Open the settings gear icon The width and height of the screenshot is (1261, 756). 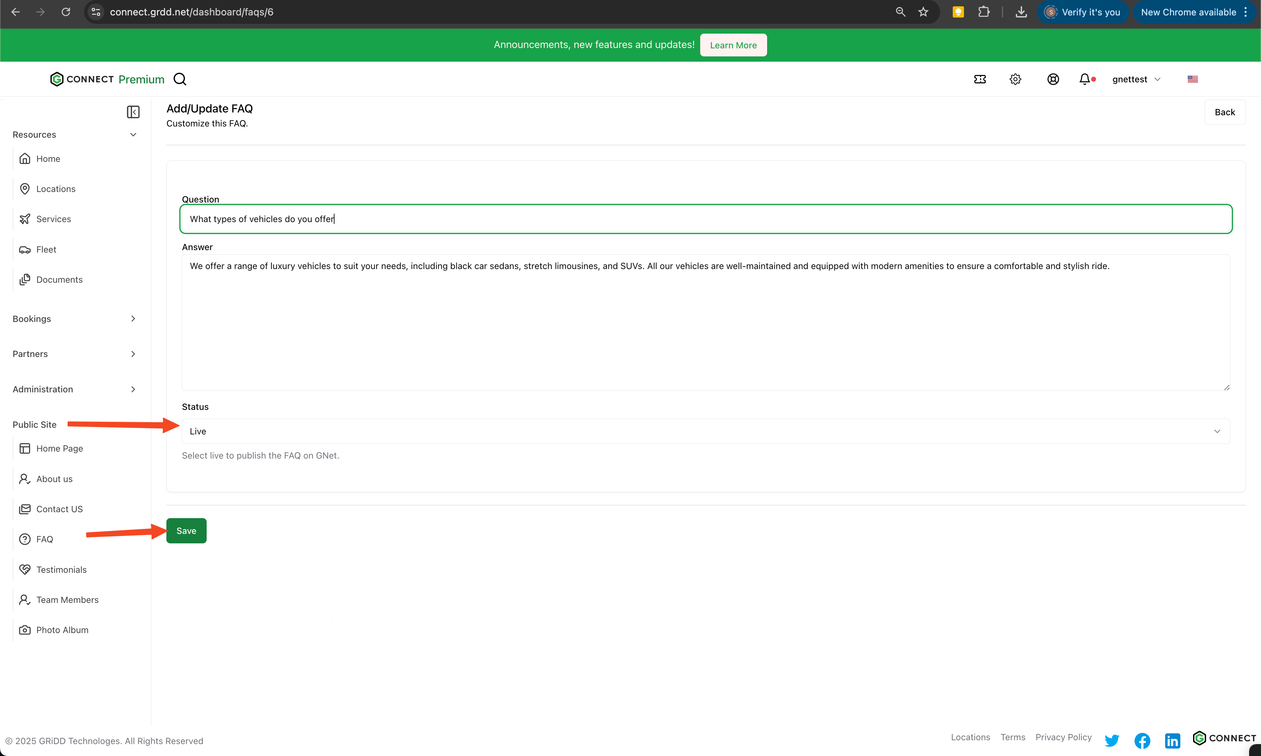(x=1015, y=79)
